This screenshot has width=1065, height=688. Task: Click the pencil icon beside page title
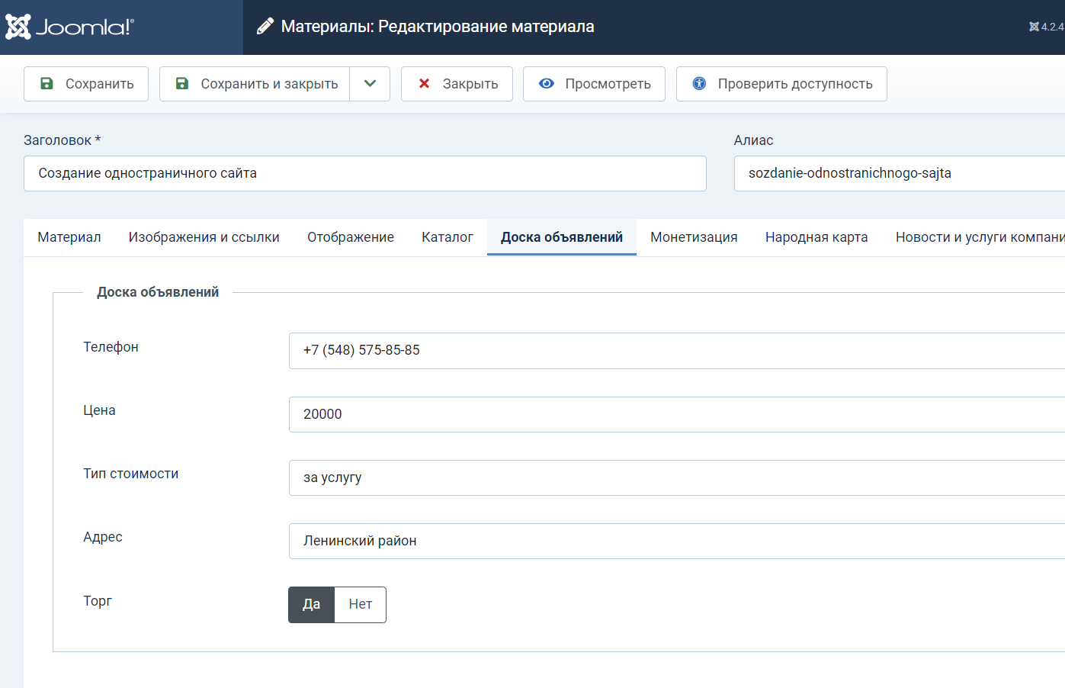tap(265, 27)
